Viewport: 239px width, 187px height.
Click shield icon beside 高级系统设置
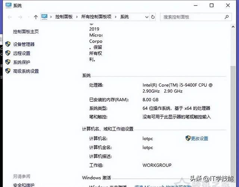tap(8, 71)
